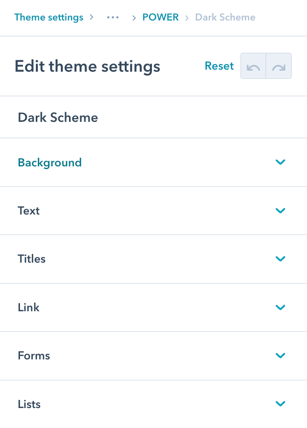Click the Edit theme settings heading
This screenshot has height=428, width=307.
click(x=87, y=66)
